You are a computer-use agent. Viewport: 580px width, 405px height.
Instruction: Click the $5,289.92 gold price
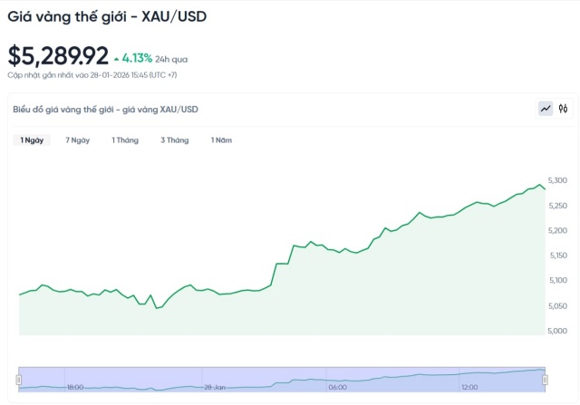(58, 56)
